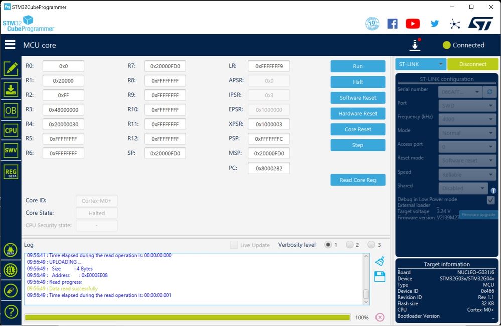Click the Shared info icon
Screen dimensions: 501x326
pos(493,190)
